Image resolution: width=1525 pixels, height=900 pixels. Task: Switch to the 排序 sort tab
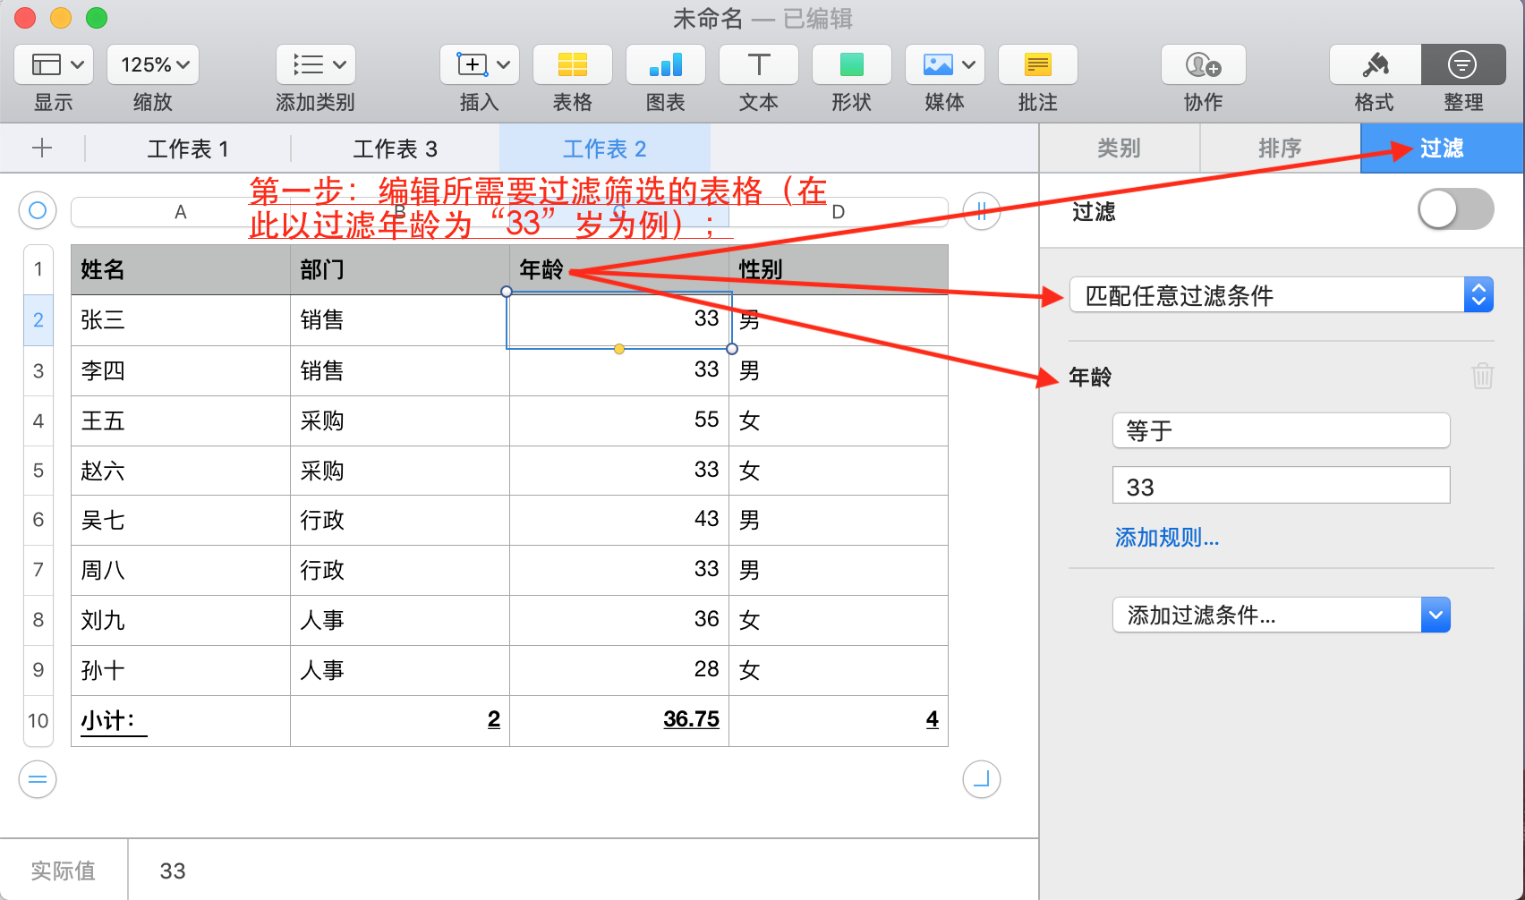click(1280, 149)
